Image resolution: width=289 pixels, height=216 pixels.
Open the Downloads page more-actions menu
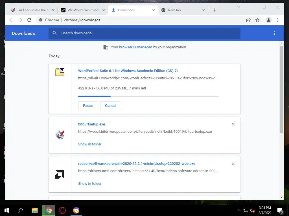[x=274, y=33]
